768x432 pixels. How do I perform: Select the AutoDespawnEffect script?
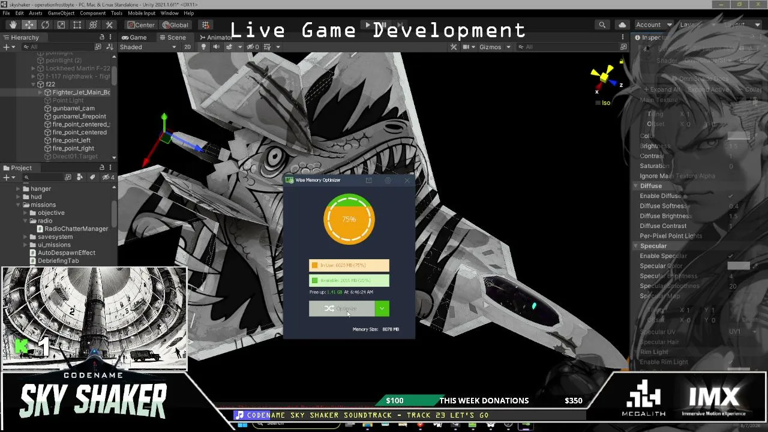click(63, 253)
